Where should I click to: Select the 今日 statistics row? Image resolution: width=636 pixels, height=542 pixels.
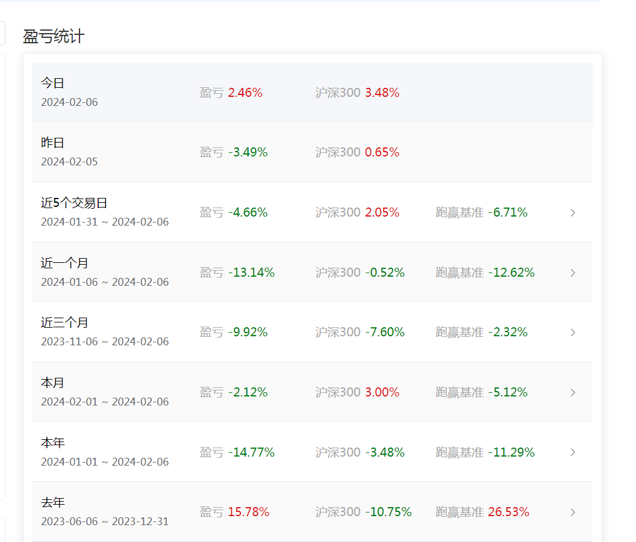(x=312, y=93)
